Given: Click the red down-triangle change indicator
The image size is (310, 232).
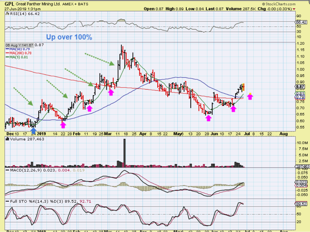Looking at the screenshot, I should pos(294,9).
